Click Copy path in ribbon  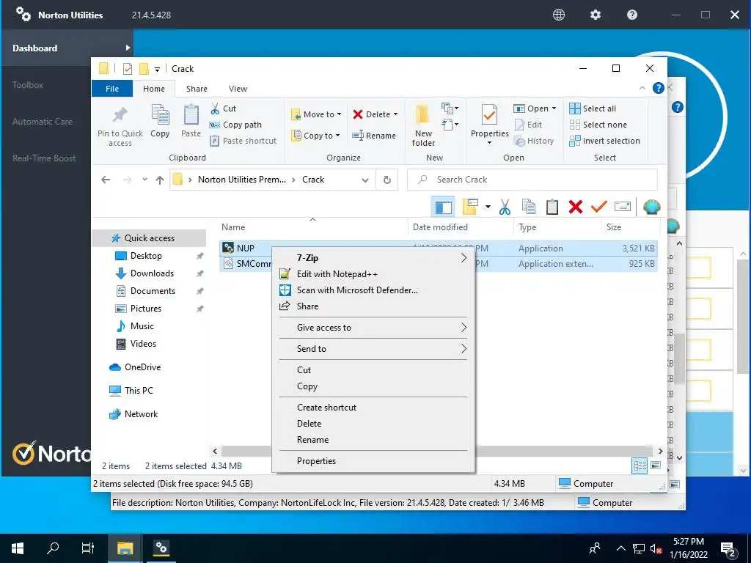[x=235, y=125]
